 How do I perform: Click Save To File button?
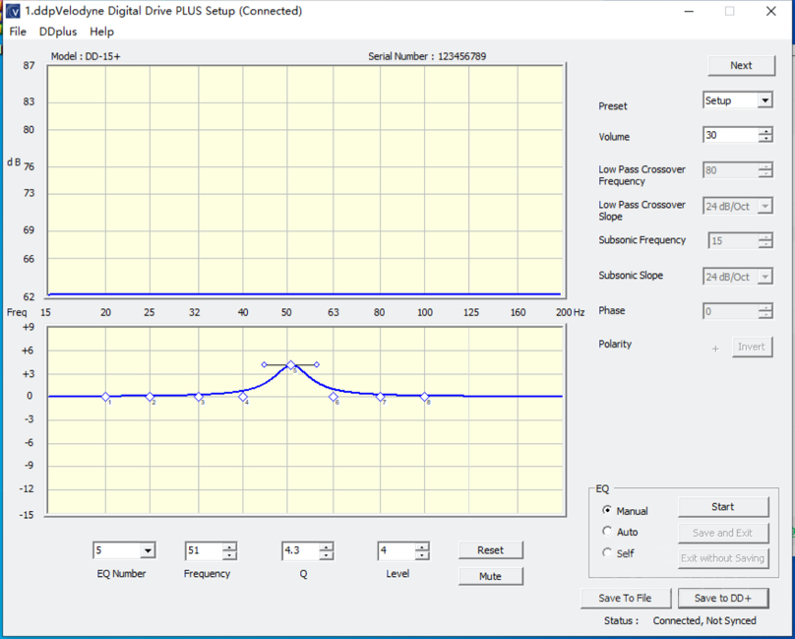click(x=625, y=598)
